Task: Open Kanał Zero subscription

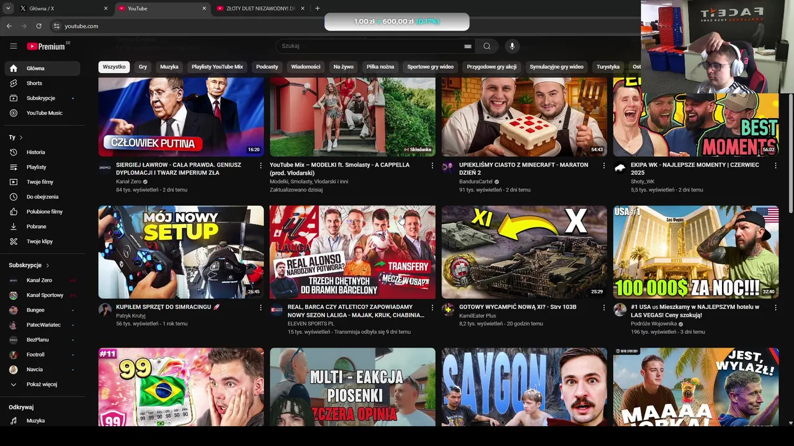Action: point(42,280)
